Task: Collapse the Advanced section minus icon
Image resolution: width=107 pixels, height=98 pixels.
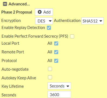Action: (x=5, y=4)
